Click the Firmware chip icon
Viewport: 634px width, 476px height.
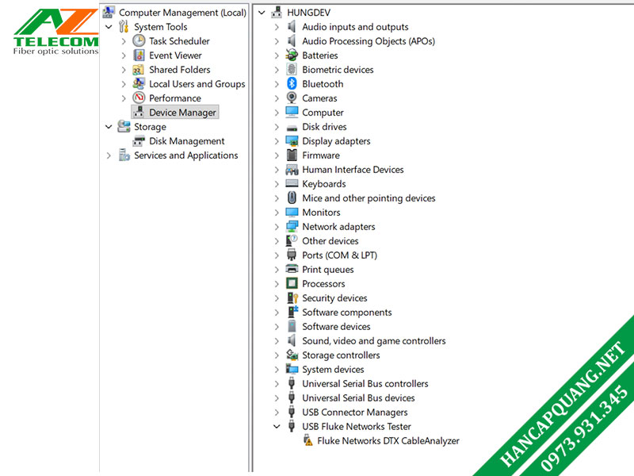(x=292, y=155)
